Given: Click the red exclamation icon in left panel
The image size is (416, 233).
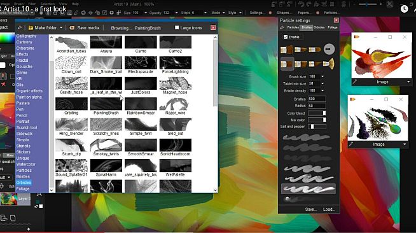Looking at the screenshot, I should coord(3,76).
